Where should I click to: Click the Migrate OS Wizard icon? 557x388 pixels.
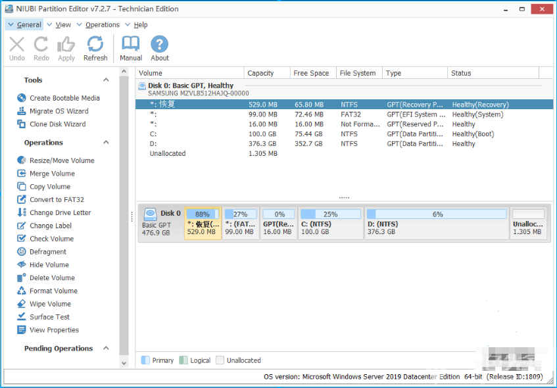21,111
